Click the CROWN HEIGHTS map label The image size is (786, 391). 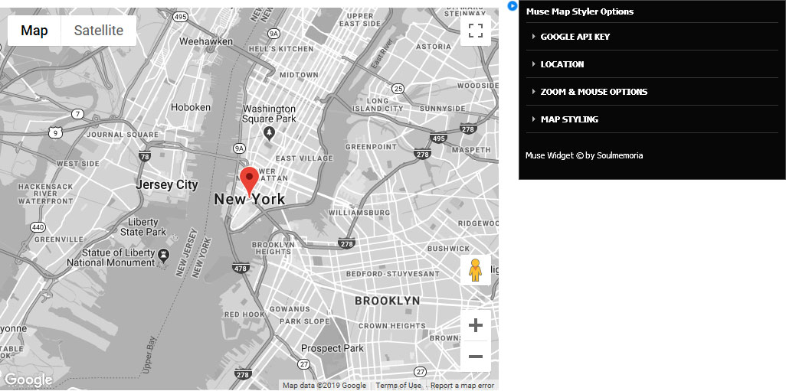point(392,326)
